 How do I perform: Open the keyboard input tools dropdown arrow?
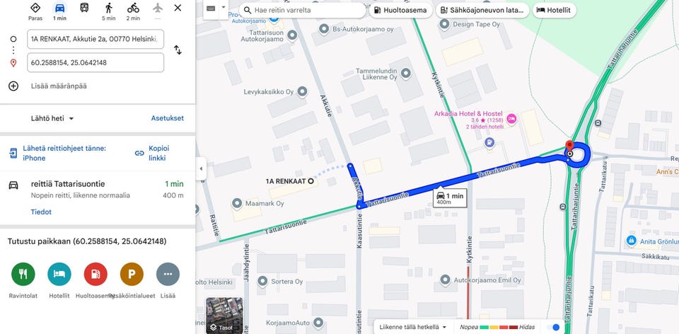pos(224,8)
